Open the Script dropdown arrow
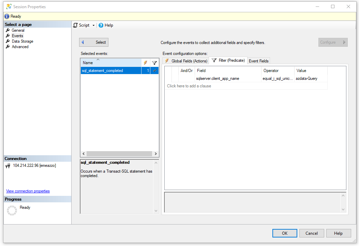The image size is (359, 246). tap(94, 26)
